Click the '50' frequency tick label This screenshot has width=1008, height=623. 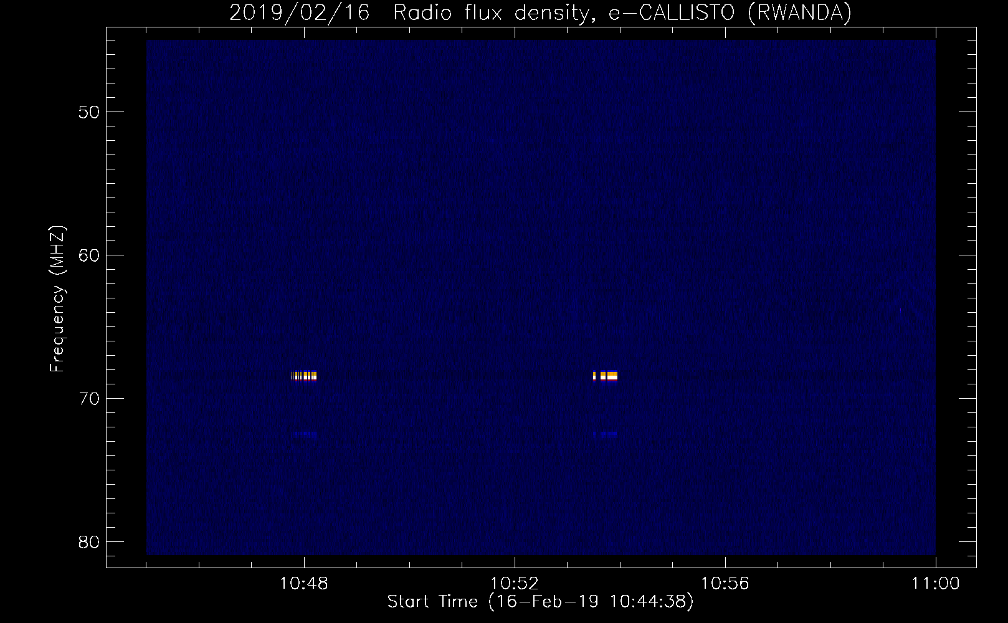click(x=89, y=112)
